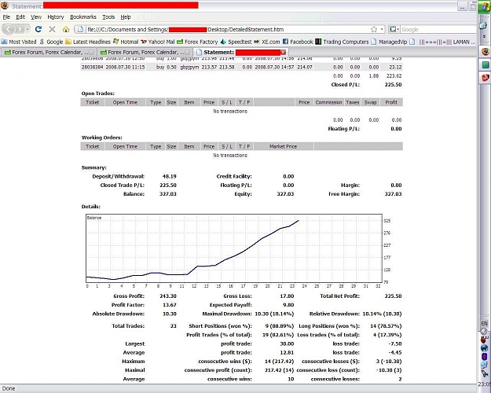Image resolution: width=491 pixels, height=393 pixels.
Task: Expand the quick launch overflow chevron
Action: point(485,37)
